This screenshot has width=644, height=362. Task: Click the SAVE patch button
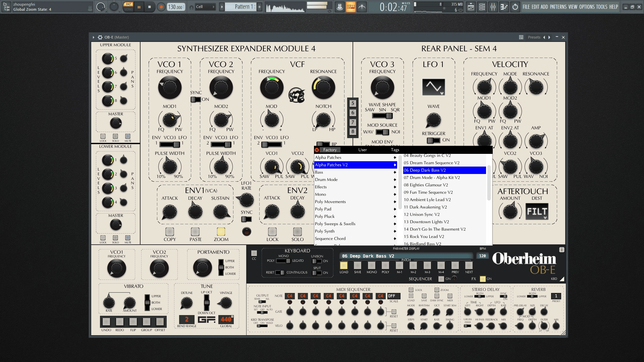358,265
